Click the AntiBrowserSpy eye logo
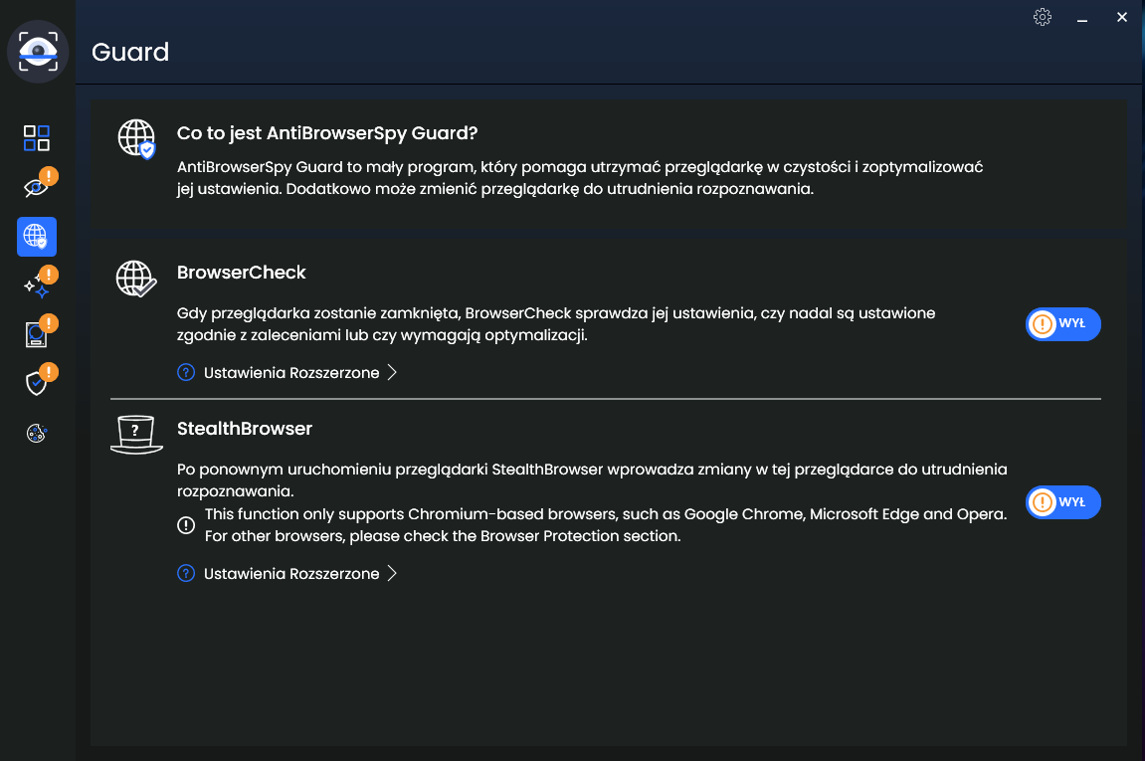1145x761 pixels. (38, 51)
